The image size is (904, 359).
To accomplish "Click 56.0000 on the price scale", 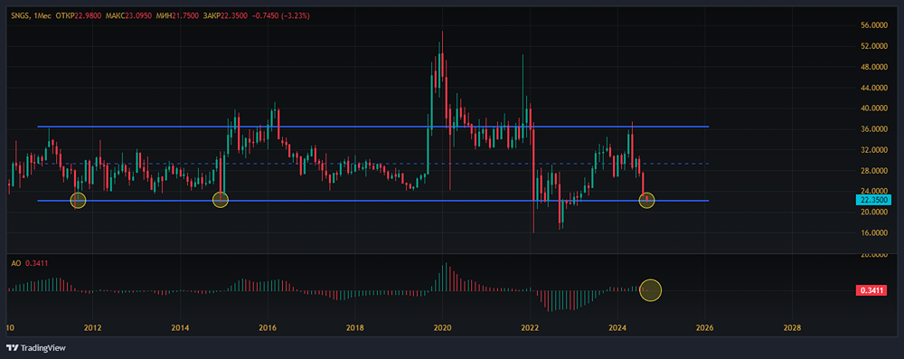I will click(873, 25).
